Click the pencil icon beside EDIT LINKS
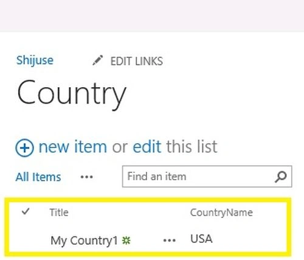The height and width of the screenshot is (260, 304). (98, 60)
